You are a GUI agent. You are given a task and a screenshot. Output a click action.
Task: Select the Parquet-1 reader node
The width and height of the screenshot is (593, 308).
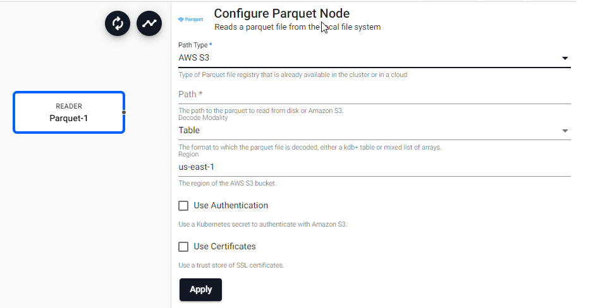69,112
